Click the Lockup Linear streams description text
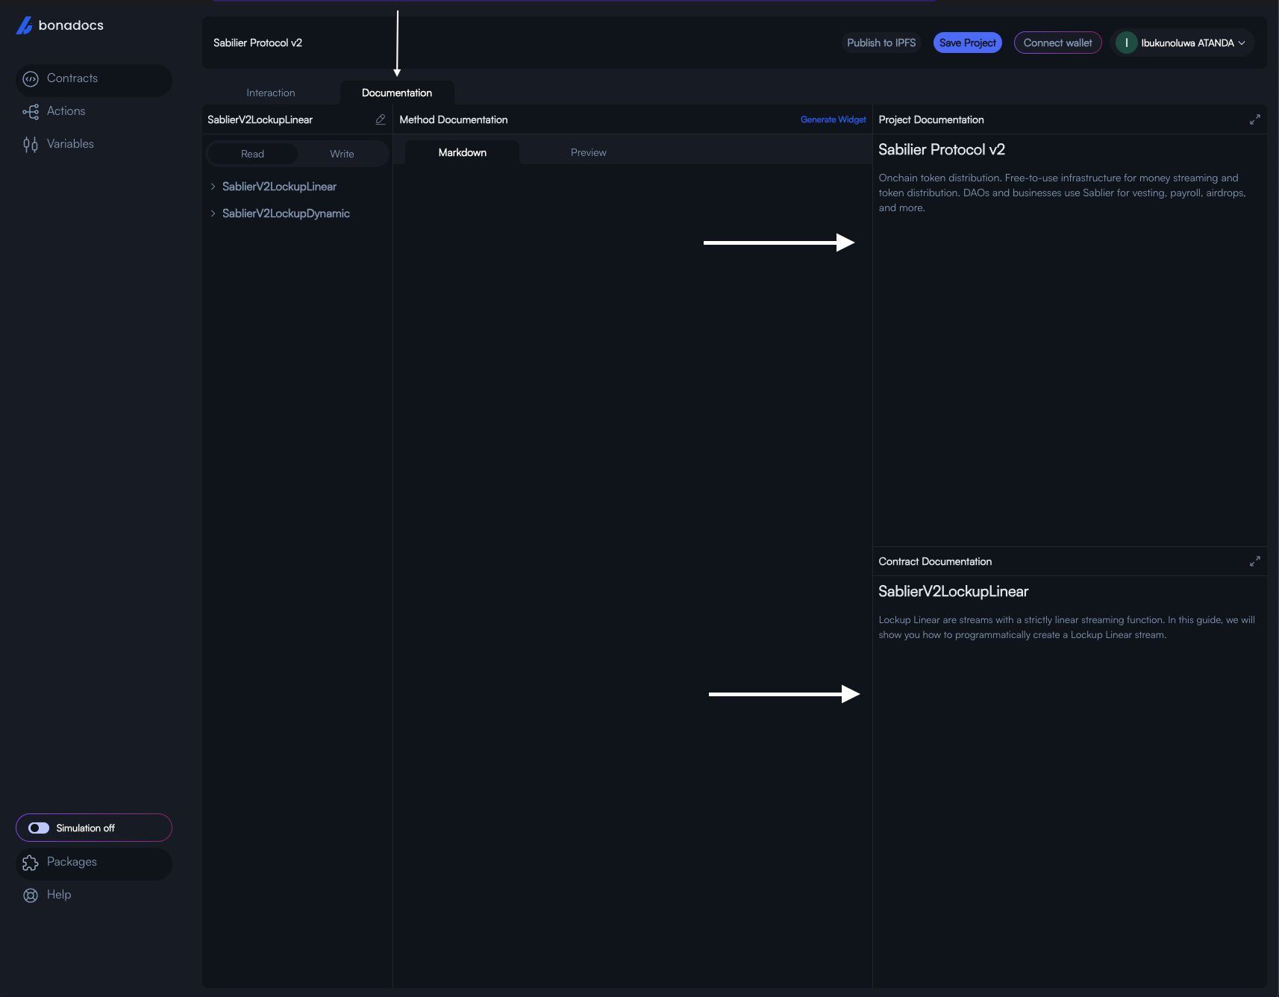Viewport: 1279px width, 997px height. tap(1066, 627)
